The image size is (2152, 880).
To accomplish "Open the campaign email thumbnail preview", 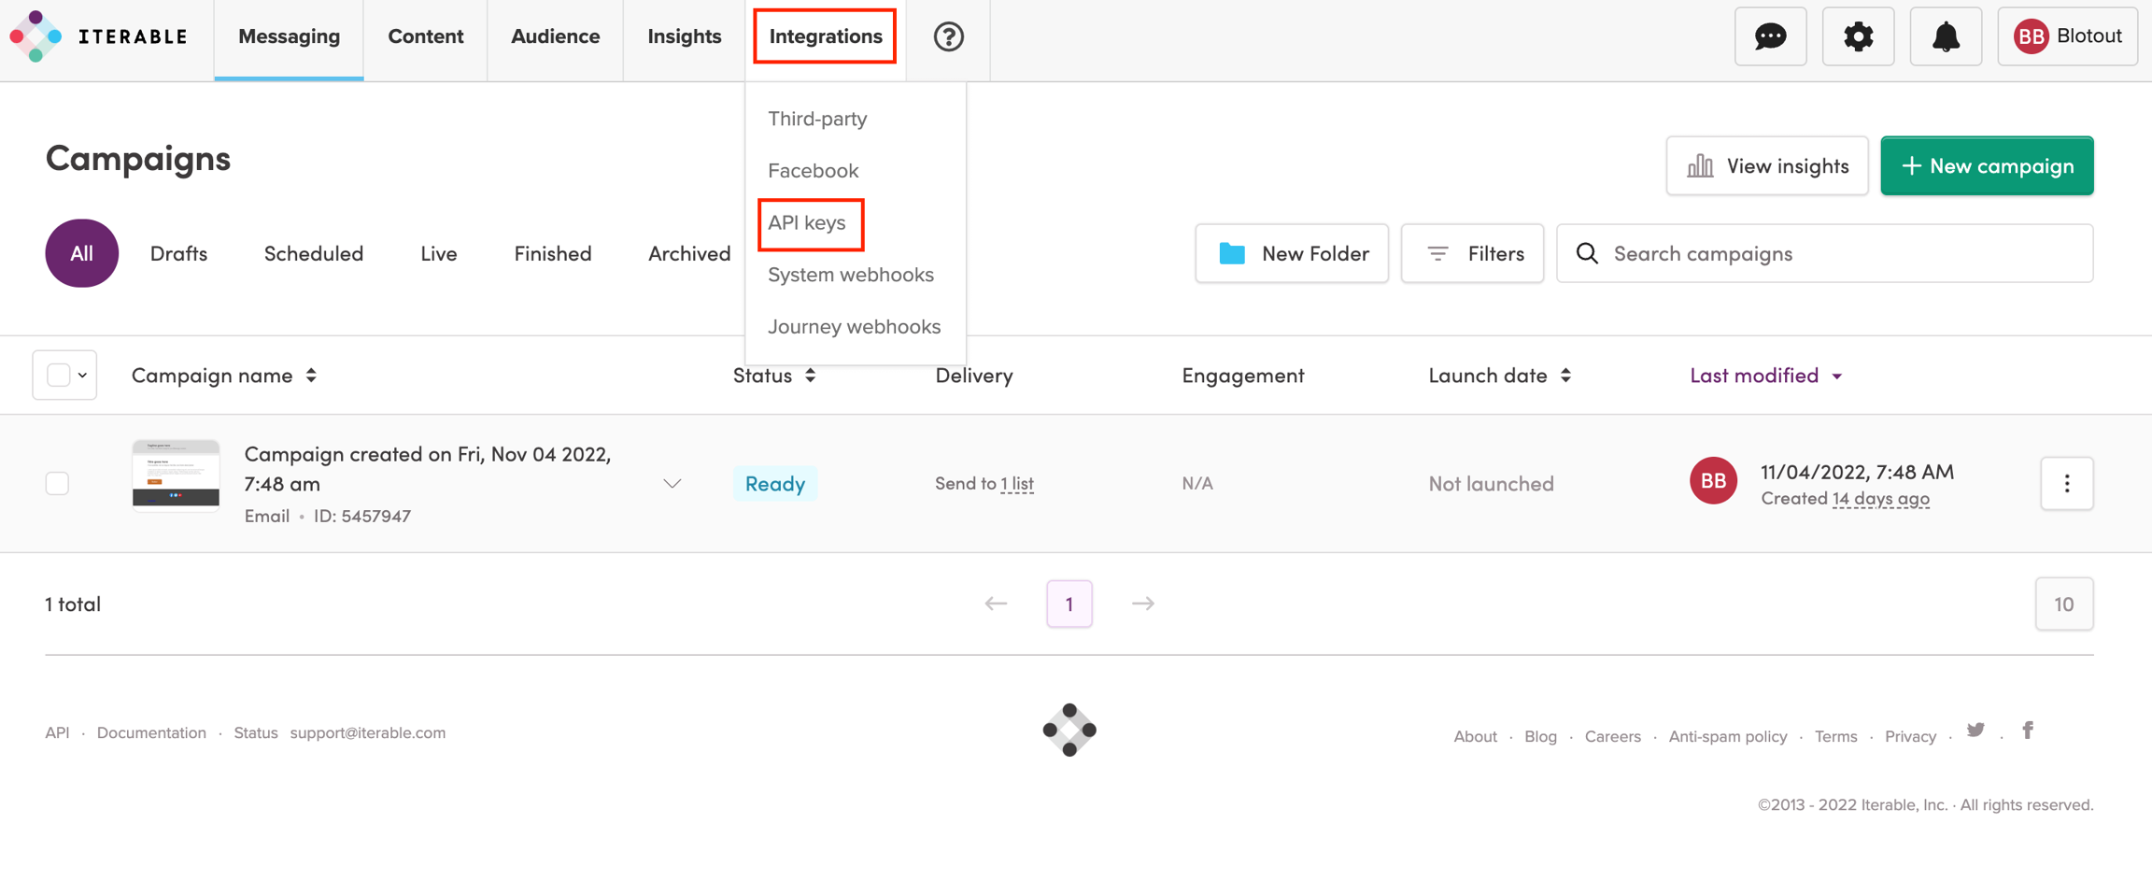I will point(176,475).
